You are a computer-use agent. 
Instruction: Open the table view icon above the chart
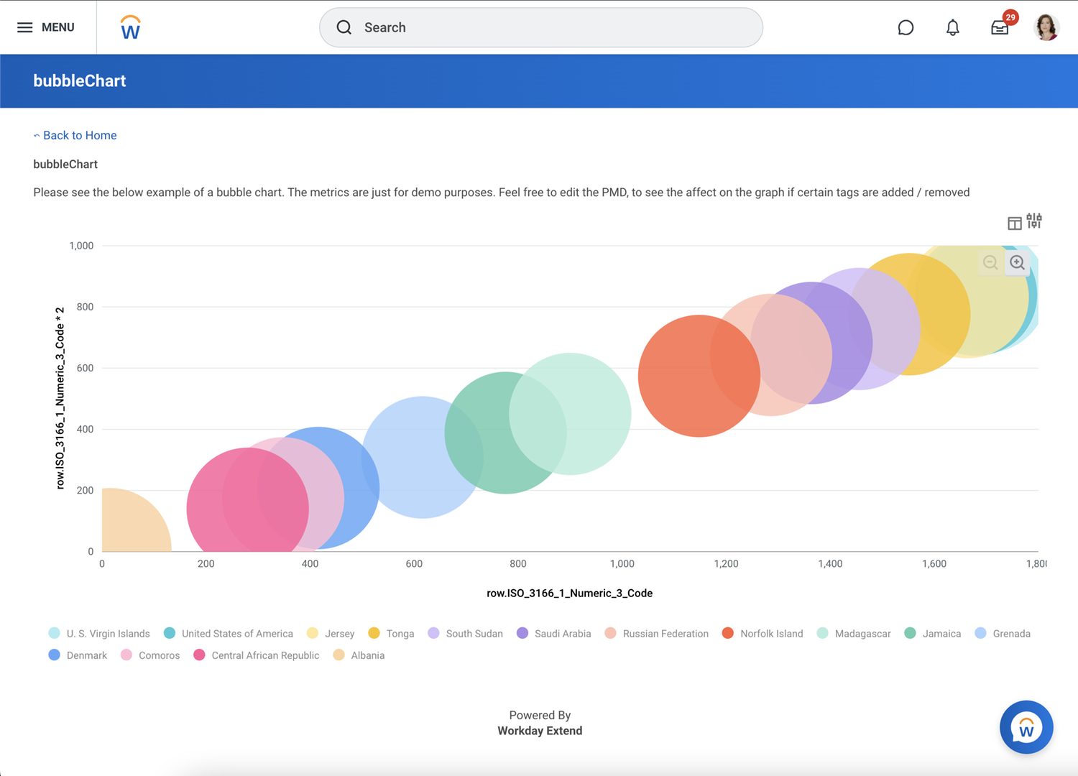(x=1013, y=222)
